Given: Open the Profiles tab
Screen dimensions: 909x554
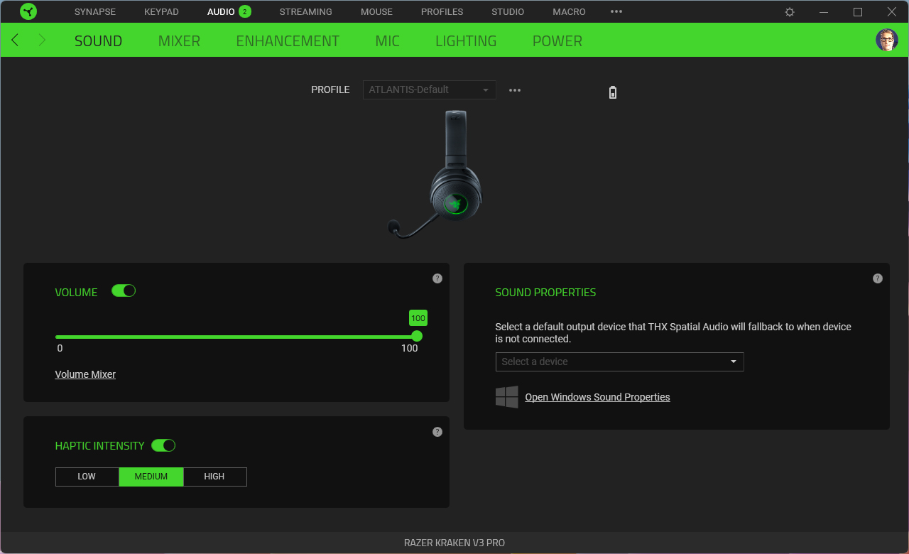Looking at the screenshot, I should (442, 12).
